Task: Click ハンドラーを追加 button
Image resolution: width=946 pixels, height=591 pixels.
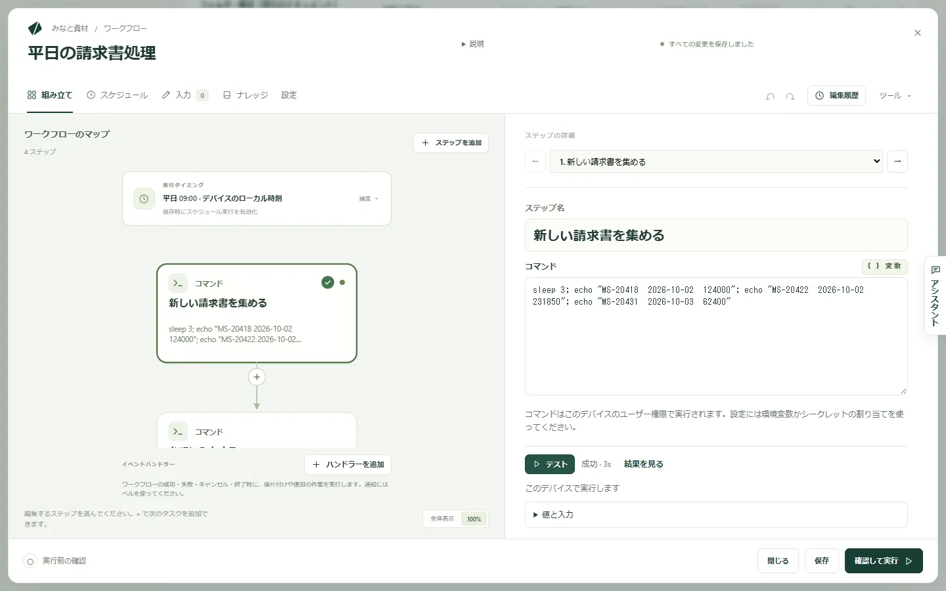Action: pos(348,465)
